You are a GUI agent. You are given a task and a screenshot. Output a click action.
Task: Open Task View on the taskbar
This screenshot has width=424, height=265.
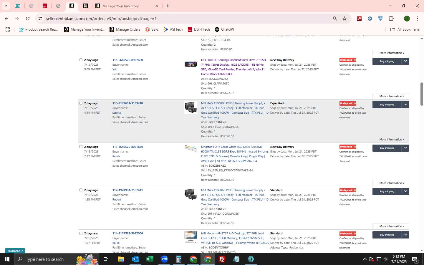pyautogui.click(x=106, y=259)
